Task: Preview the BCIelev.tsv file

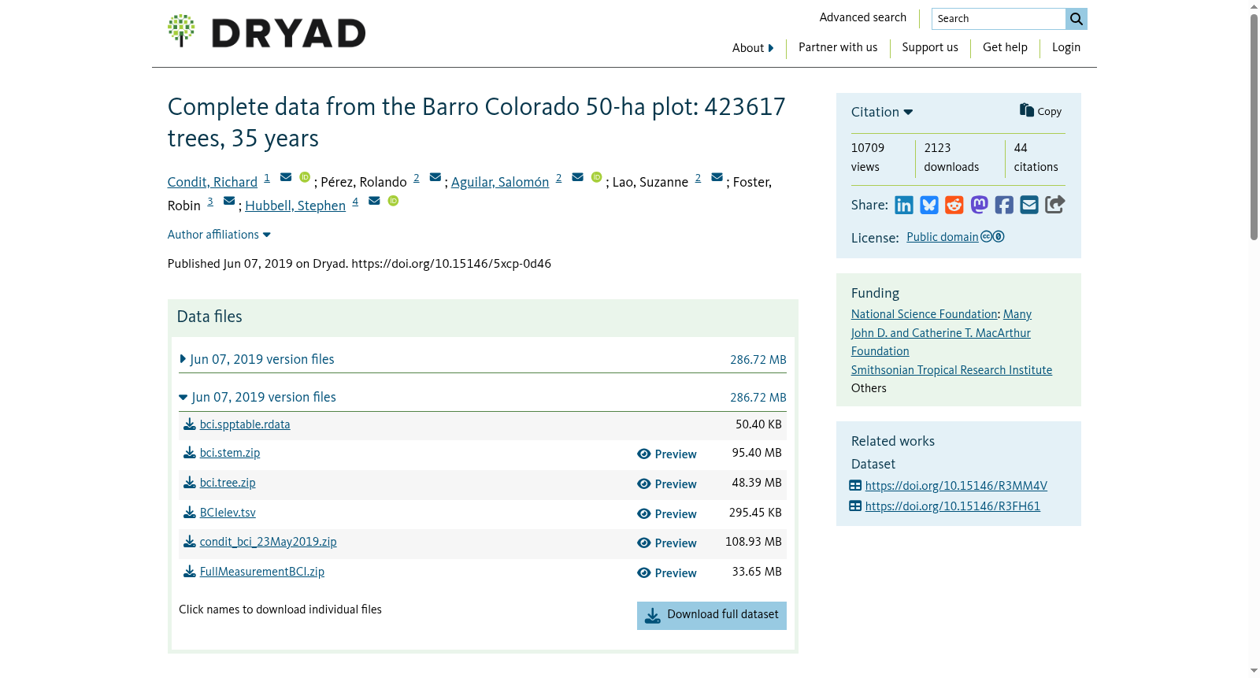Action: 666,514
